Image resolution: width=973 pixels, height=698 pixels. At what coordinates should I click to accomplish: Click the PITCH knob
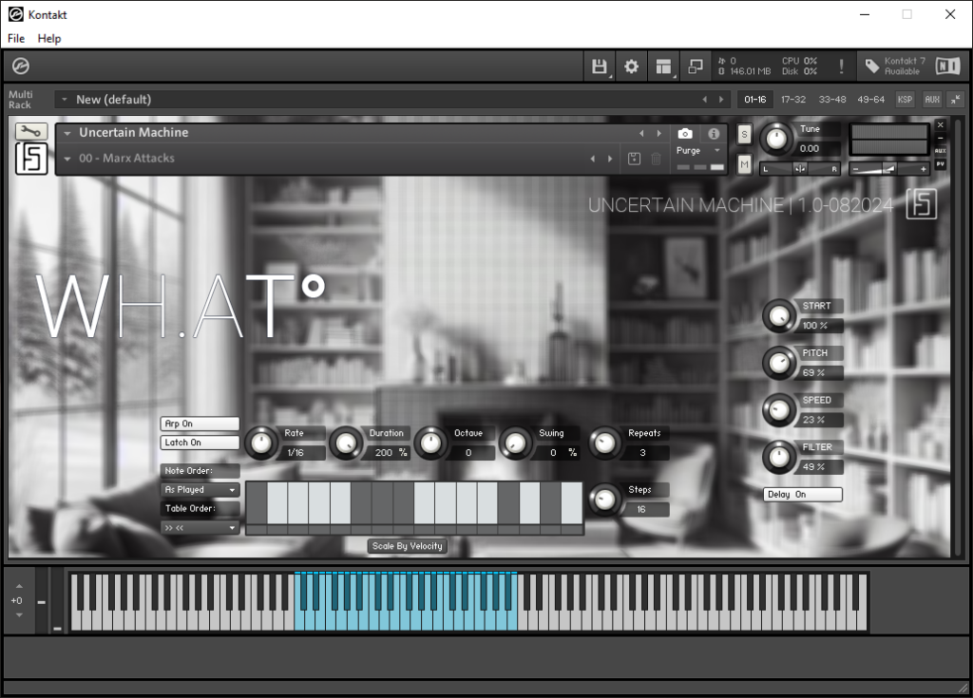point(779,363)
